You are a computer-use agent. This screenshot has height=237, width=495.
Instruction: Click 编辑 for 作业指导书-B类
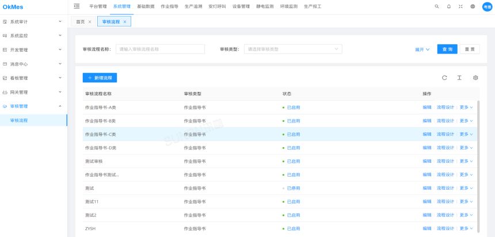(427, 121)
